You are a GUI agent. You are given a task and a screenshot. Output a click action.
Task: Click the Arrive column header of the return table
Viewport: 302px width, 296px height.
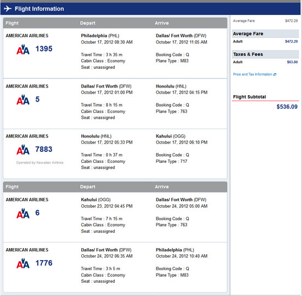(162, 187)
